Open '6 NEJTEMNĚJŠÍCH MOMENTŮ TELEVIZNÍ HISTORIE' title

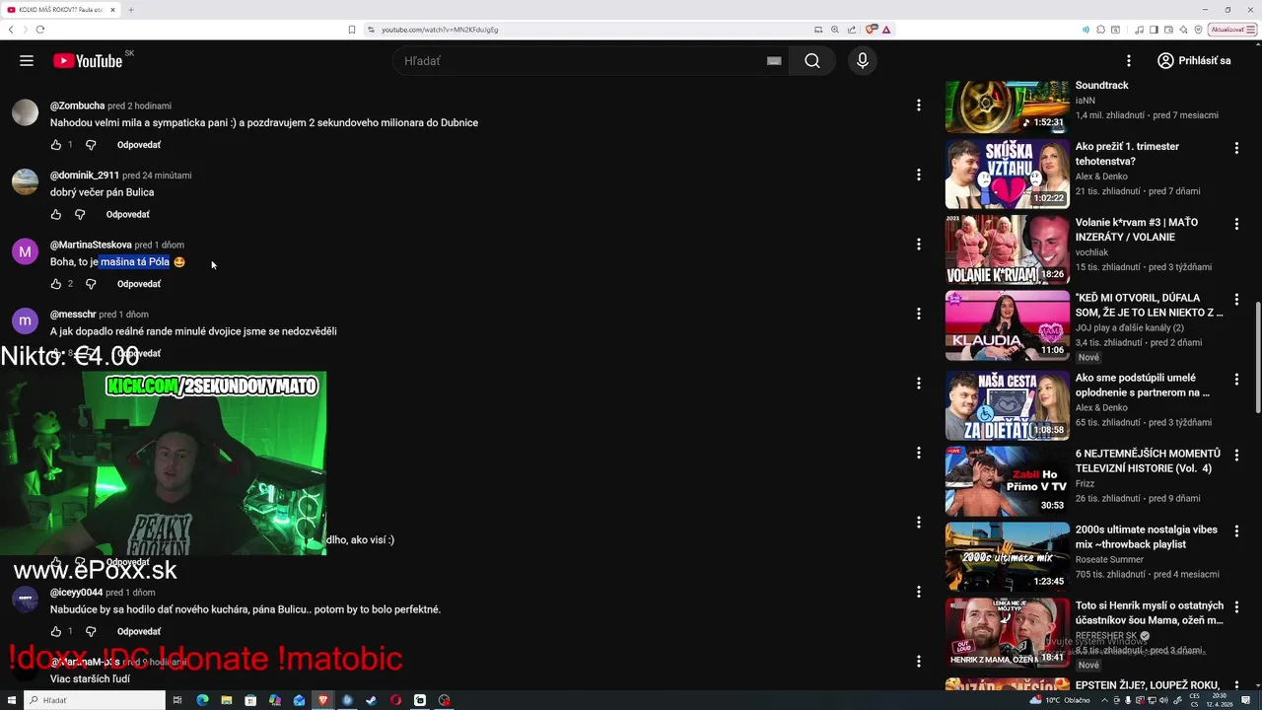1148,461
